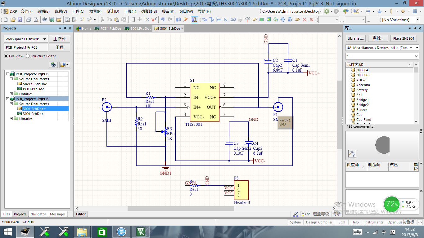Click the VCC power port icon
424x238 pixels.
tap(247, 20)
